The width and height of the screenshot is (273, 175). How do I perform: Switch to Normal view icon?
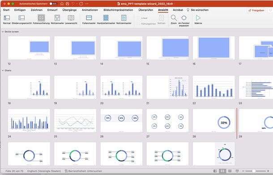pos(7,18)
